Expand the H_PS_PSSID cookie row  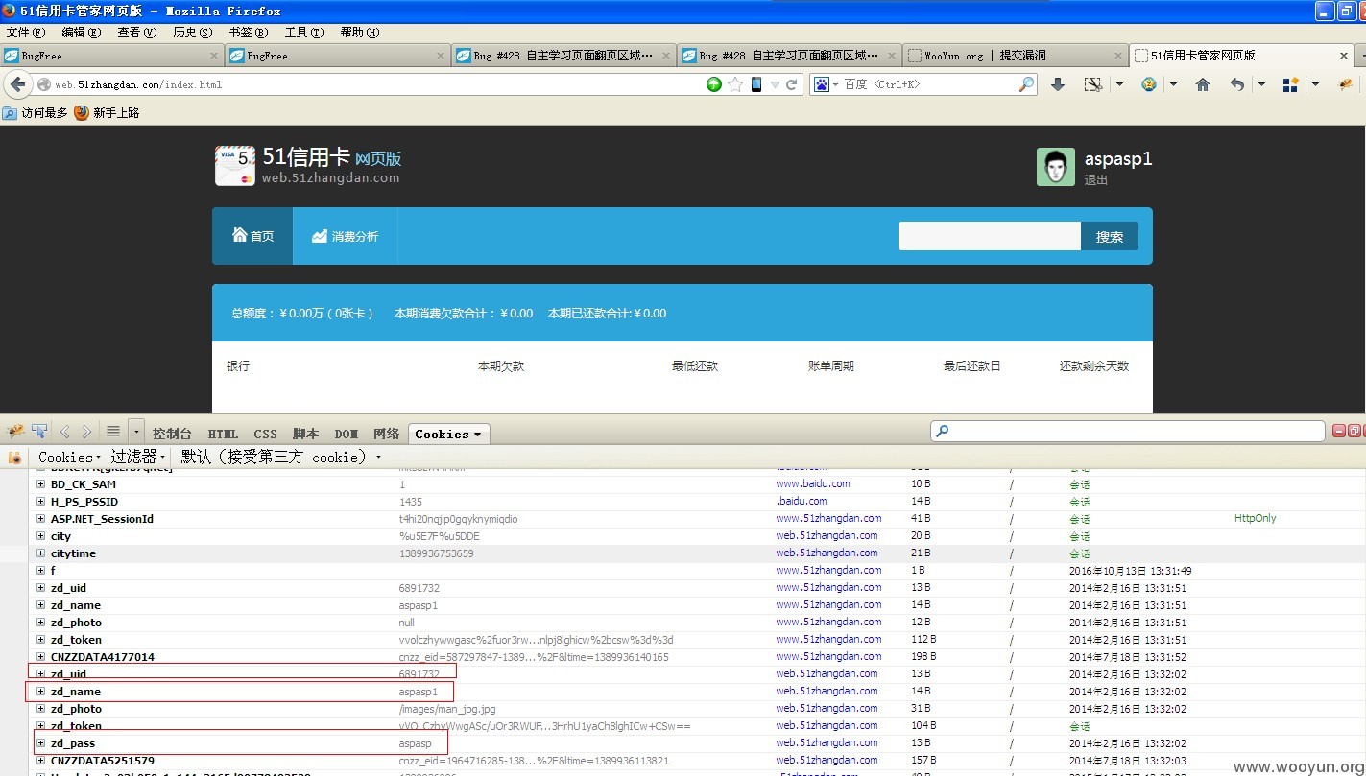point(40,502)
